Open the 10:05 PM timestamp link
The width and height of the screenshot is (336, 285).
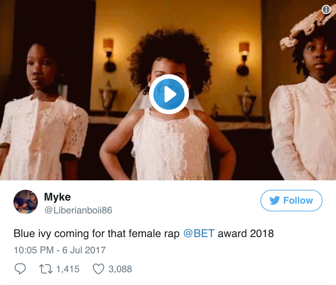[33, 250]
